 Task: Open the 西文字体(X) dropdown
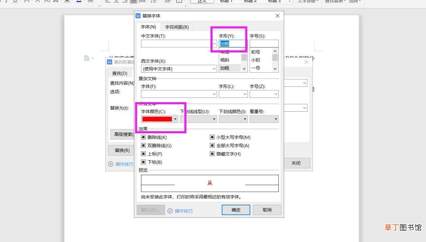214,69
